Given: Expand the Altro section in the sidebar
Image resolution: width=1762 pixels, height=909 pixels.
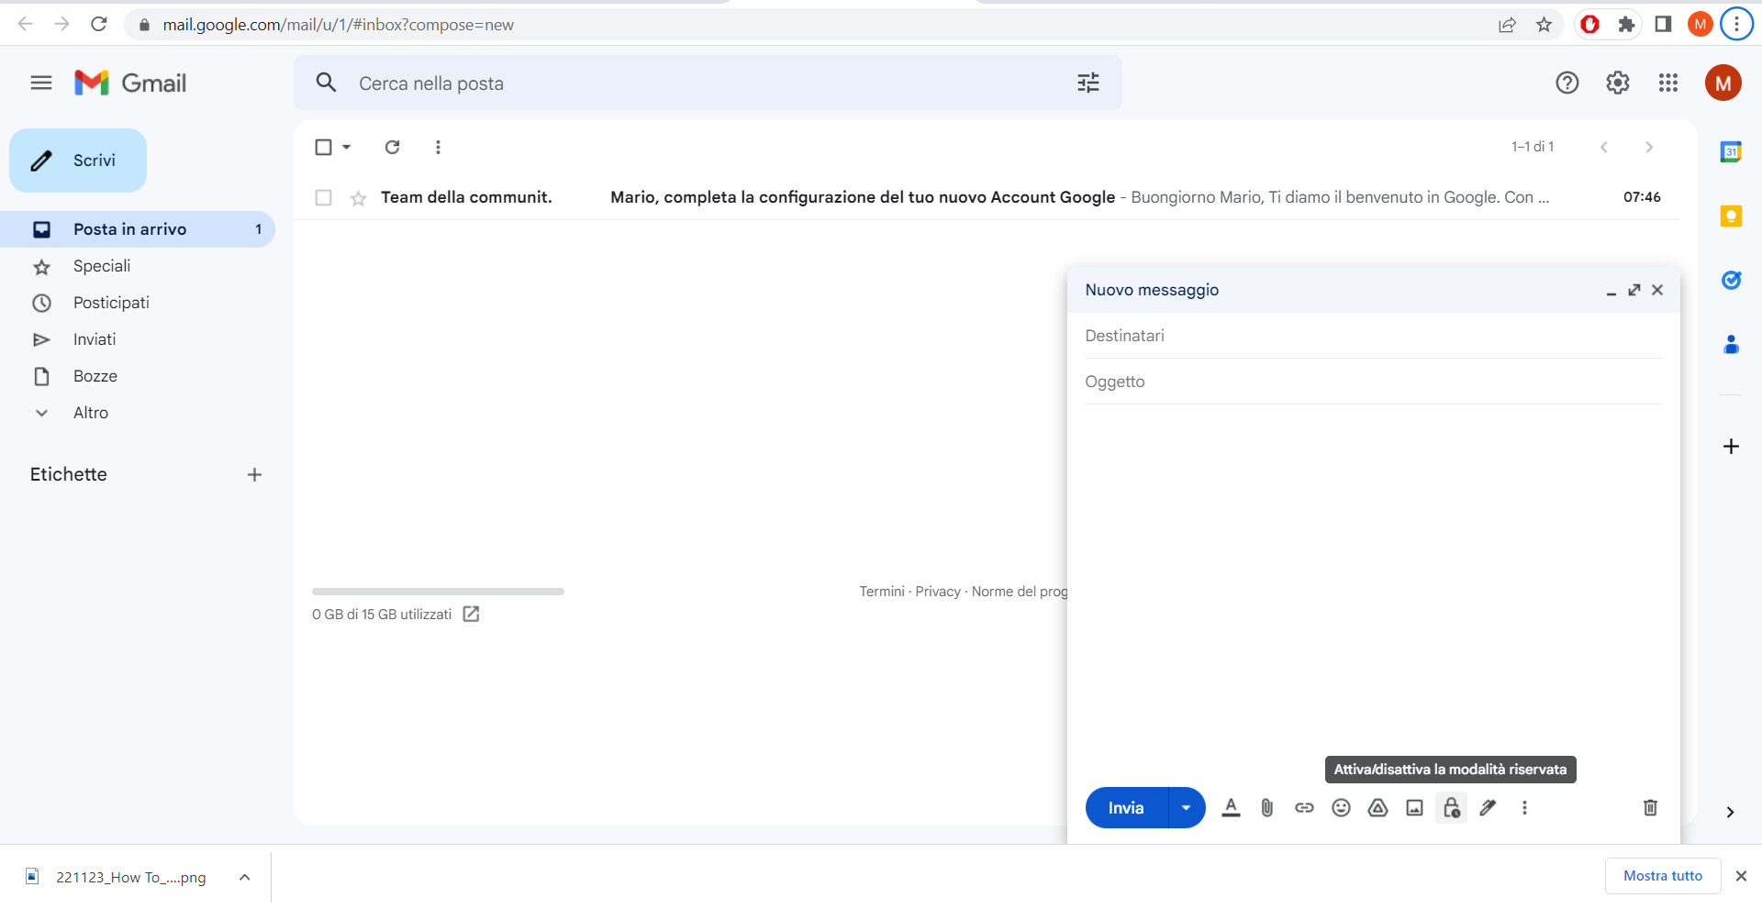Looking at the screenshot, I should click(91, 413).
